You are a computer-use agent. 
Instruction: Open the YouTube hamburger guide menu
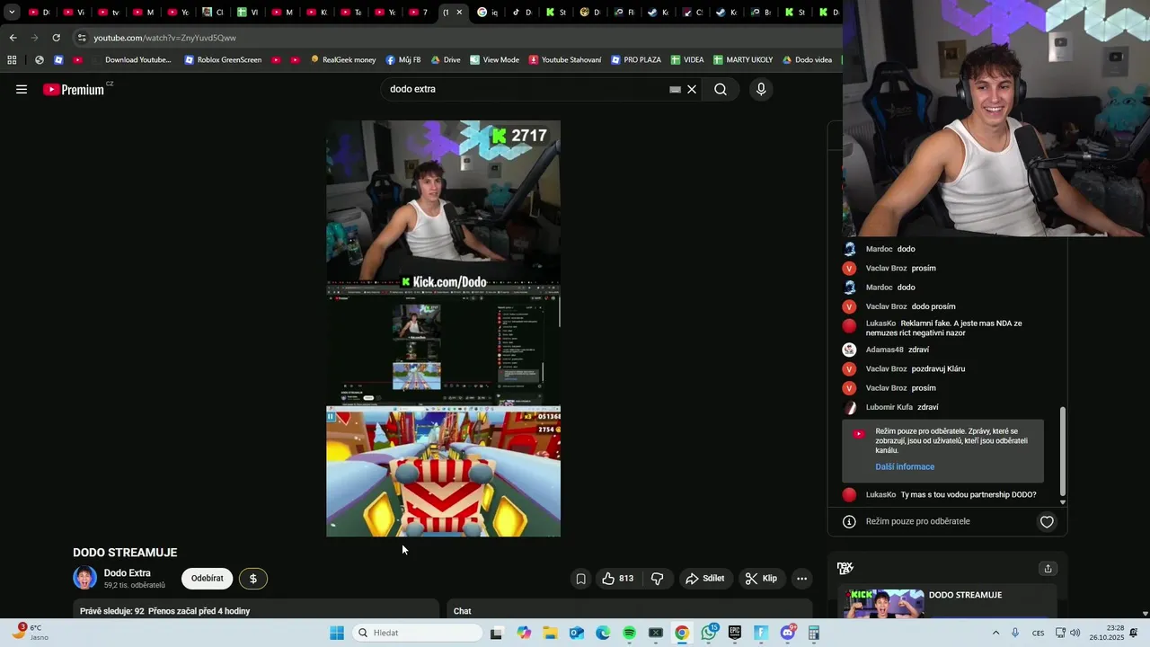pyautogui.click(x=22, y=89)
